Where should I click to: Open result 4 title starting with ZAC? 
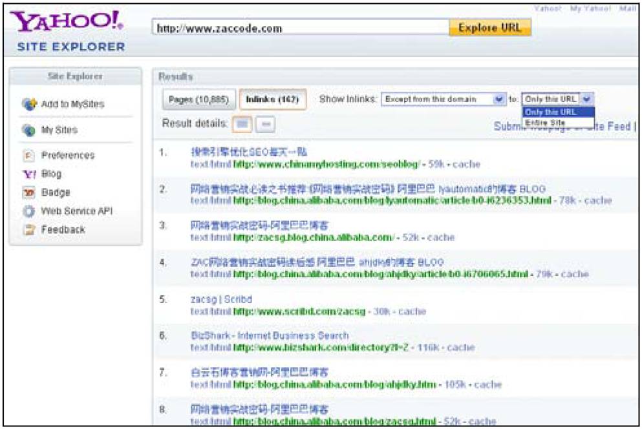click(317, 262)
